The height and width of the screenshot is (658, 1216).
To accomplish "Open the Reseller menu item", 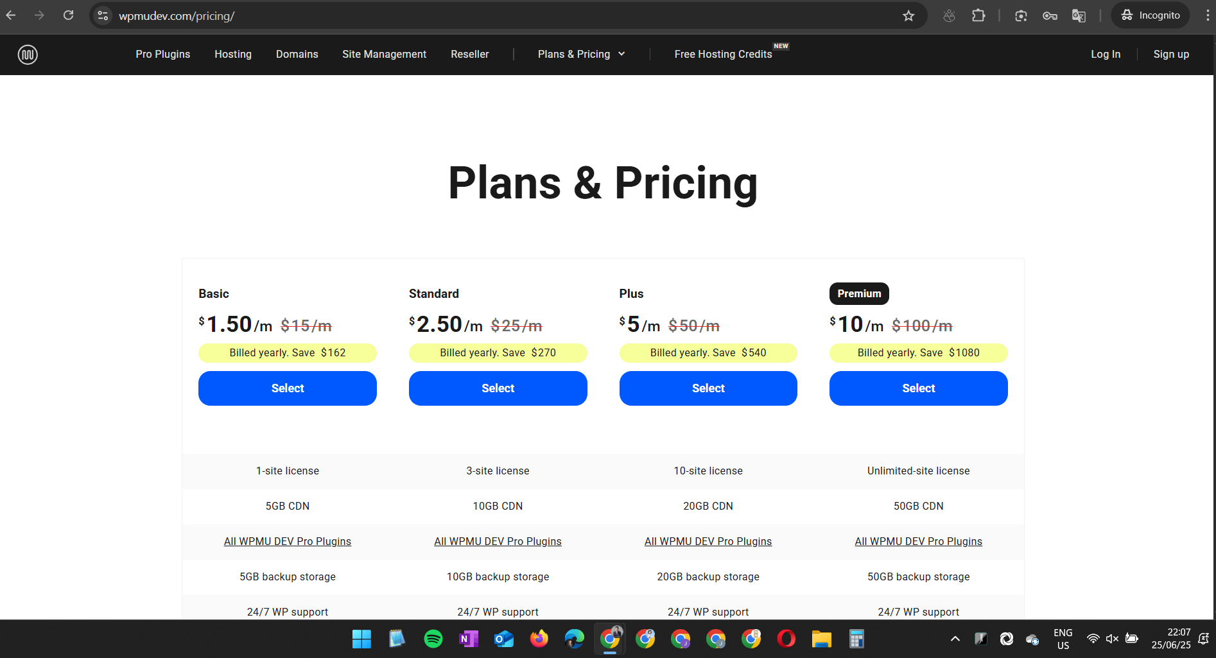I will tap(470, 55).
